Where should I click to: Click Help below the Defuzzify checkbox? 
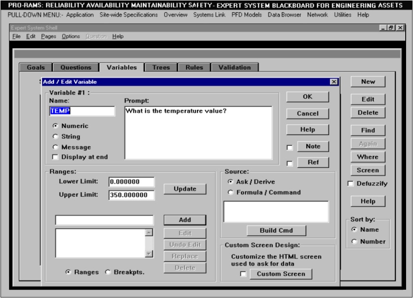pos(368,201)
